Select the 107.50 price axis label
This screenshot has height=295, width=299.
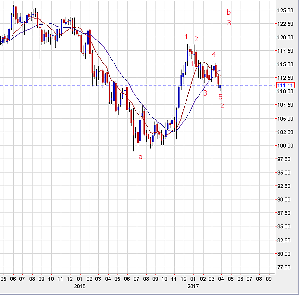(x=285, y=105)
